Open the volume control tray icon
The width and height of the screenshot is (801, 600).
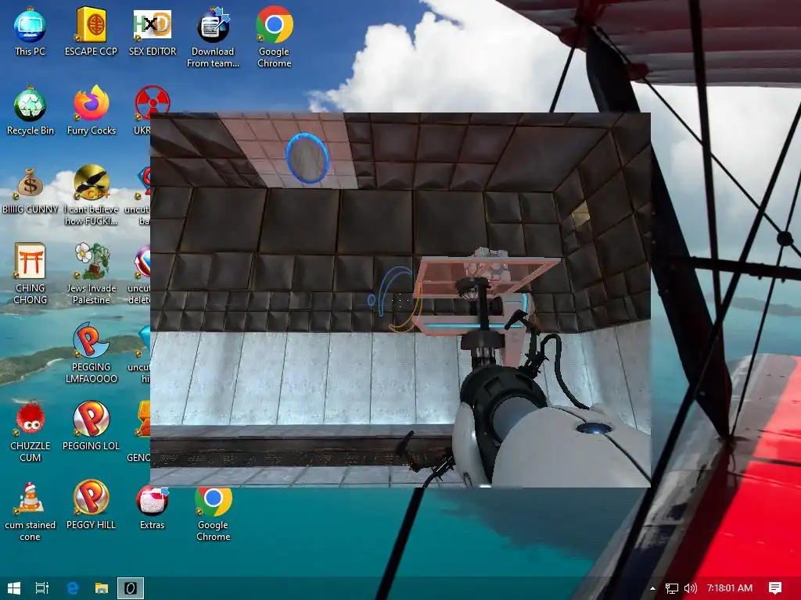(690, 588)
